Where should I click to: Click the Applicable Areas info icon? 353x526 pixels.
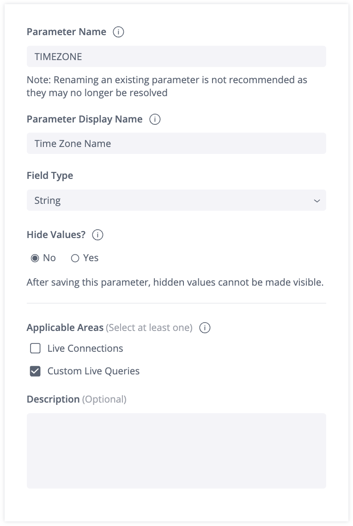click(204, 327)
